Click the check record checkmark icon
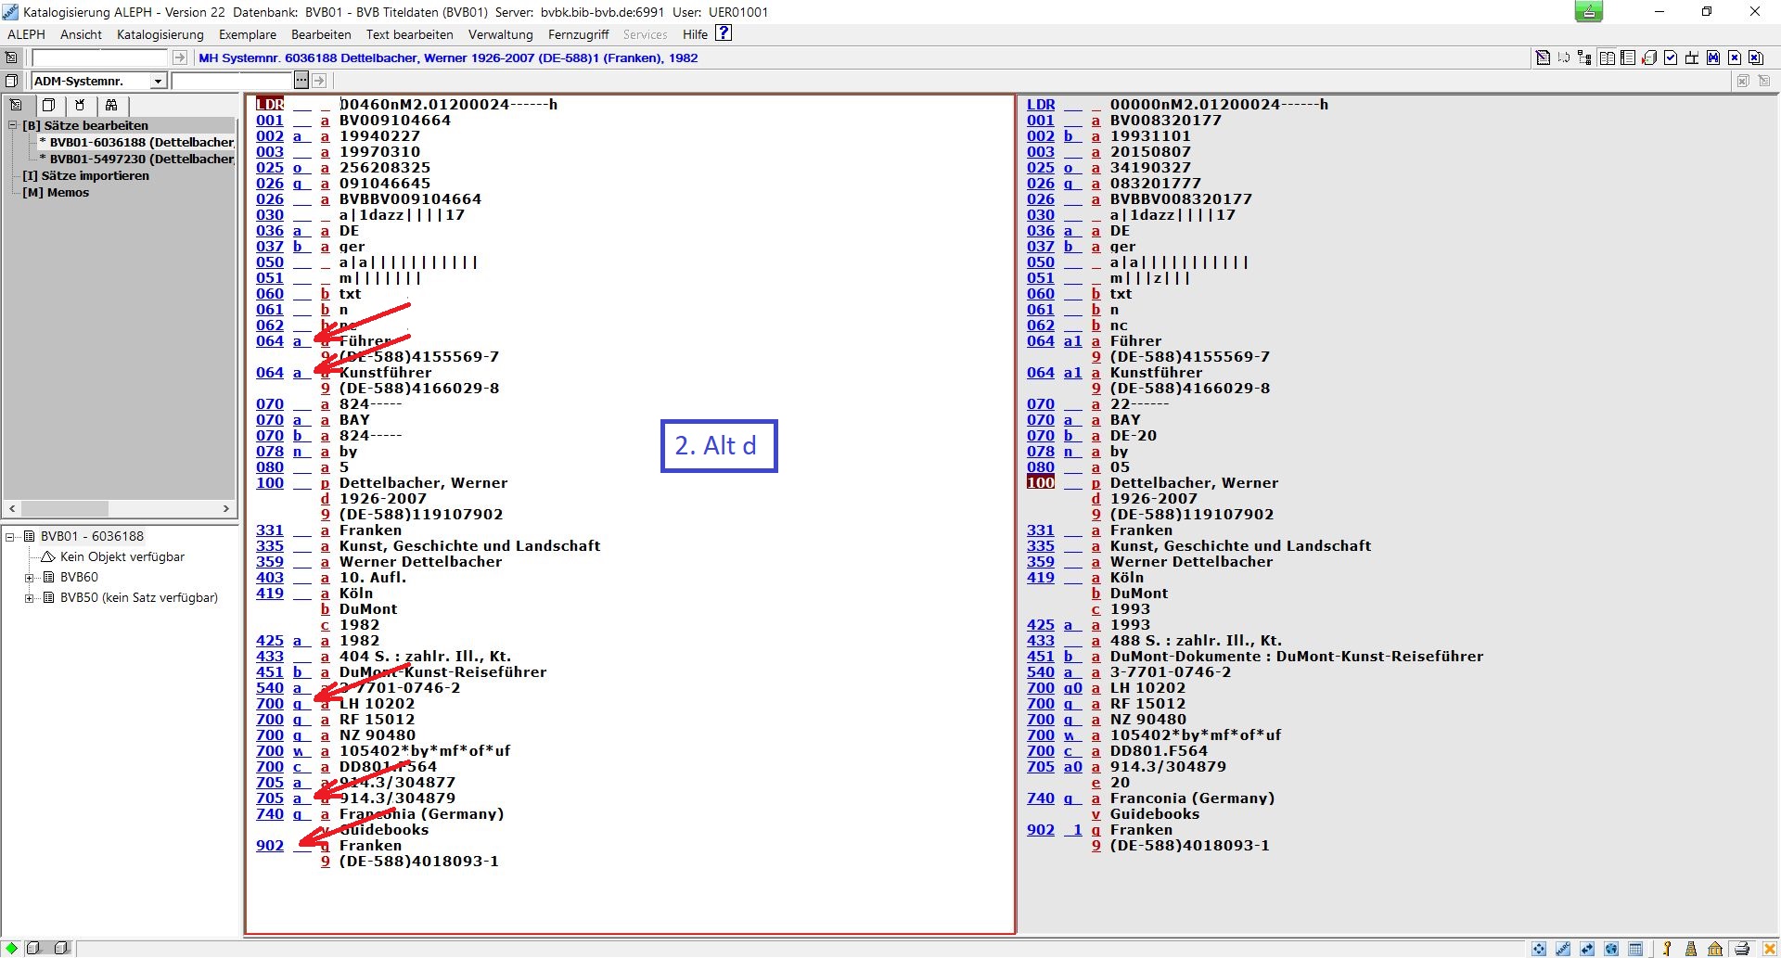Screen dimensions: 1781x958 1671,57
